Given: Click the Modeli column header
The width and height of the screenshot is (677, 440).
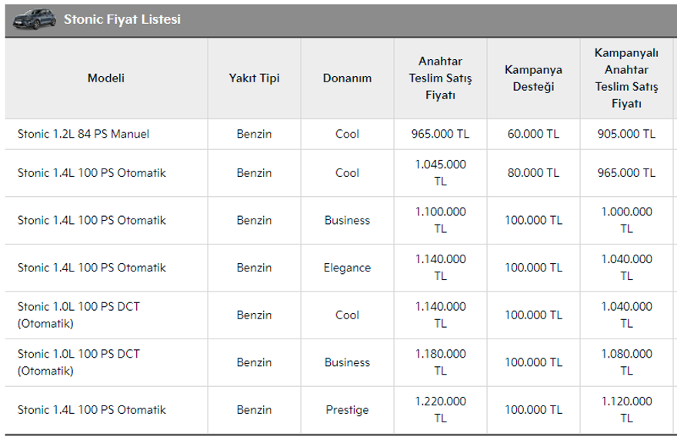Looking at the screenshot, I should [x=106, y=78].
